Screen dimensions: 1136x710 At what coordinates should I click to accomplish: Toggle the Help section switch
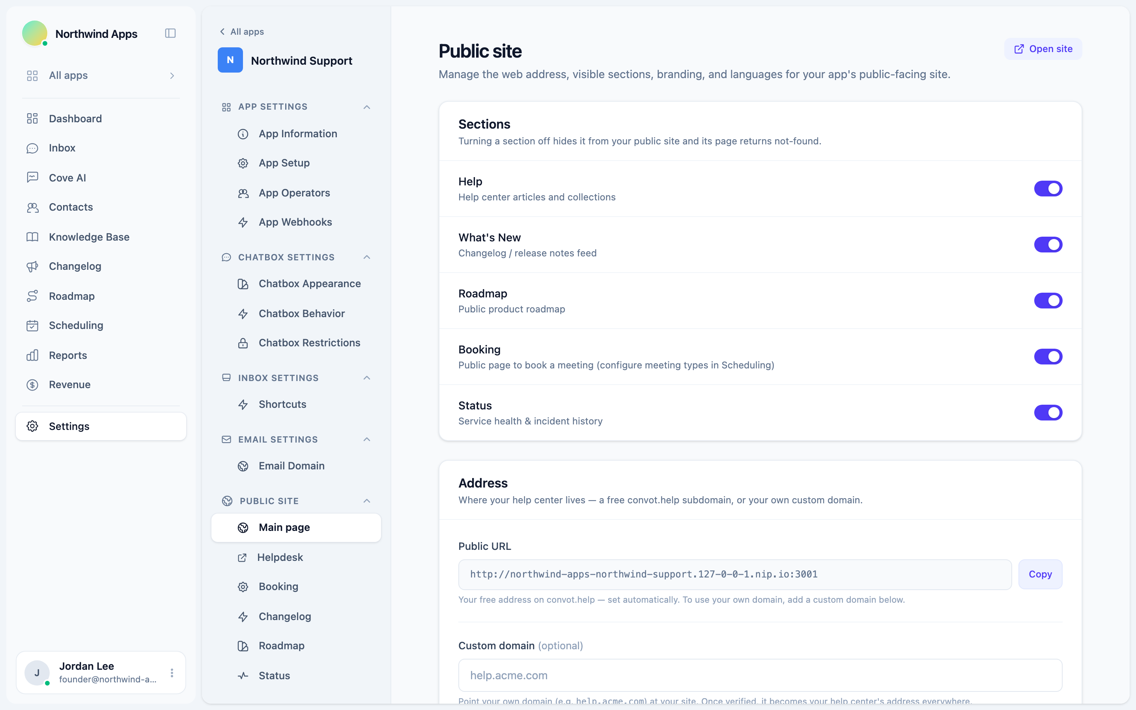(1048, 189)
